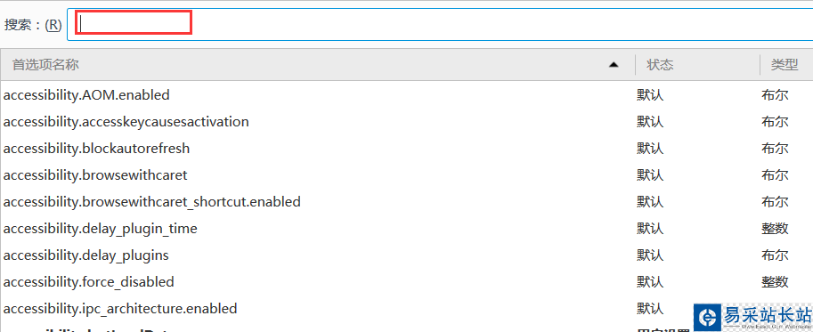Sort by 首选项名称 column header
The width and height of the screenshot is (813, 332).
click(45, 65)
